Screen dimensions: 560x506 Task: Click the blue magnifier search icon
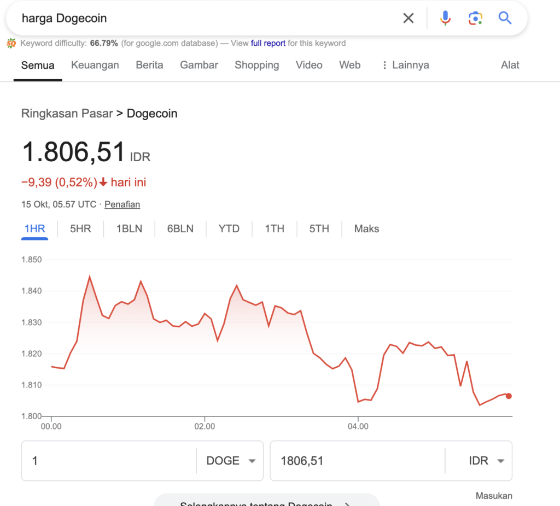point(505,18)
